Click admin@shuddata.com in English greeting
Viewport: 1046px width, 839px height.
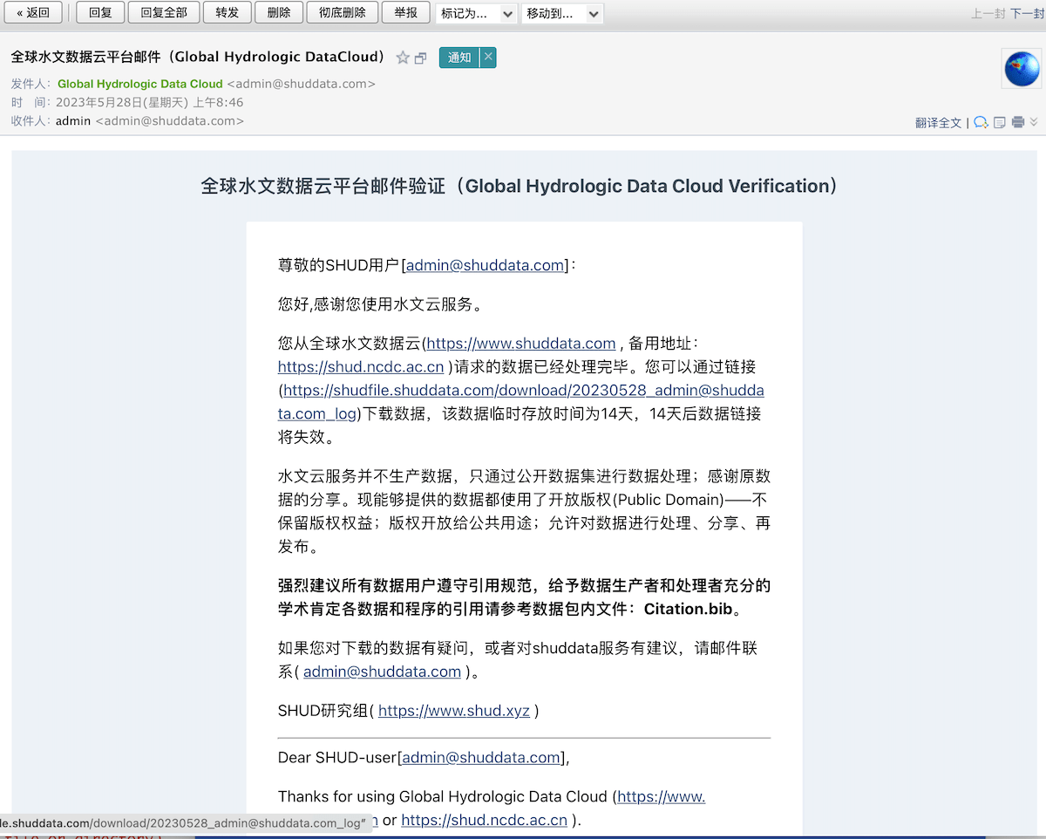pyautogui.click(x=481, y=758)
